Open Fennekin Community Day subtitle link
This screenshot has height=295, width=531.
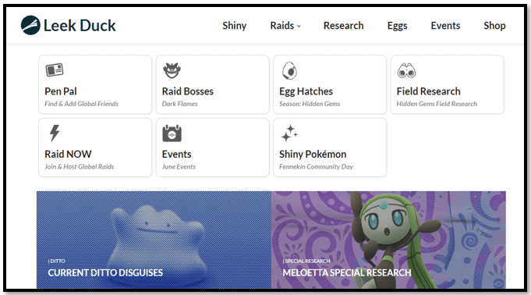point(316,166)
